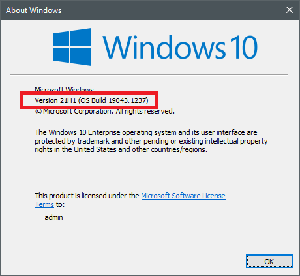Click the Windows 10 Enterprise paragraph line
Viewport: 300px width, 276px height.
click(x=146, y=132)
